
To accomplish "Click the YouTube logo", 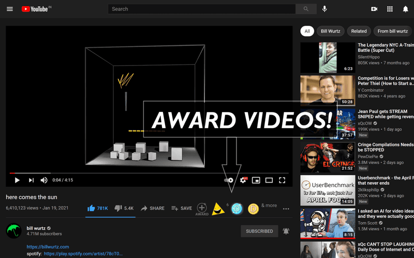I will (x=35, y=9).
